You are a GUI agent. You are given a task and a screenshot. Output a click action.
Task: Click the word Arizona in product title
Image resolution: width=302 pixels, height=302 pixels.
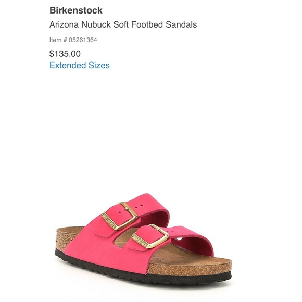coord(64,24)
